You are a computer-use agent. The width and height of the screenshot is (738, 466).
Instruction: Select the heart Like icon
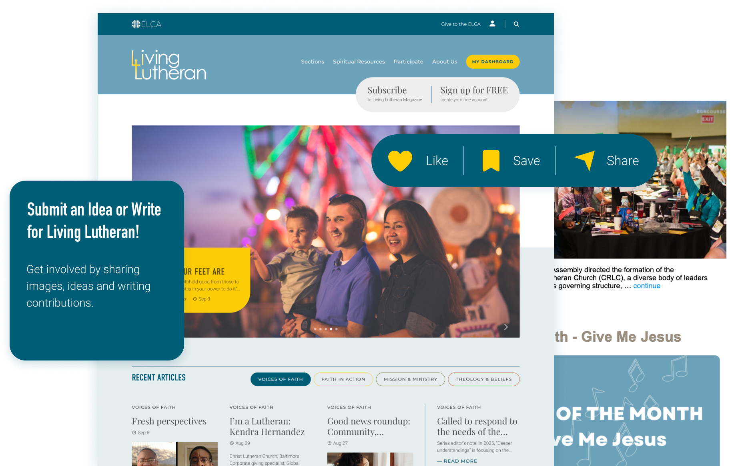[x=400, y=160]
